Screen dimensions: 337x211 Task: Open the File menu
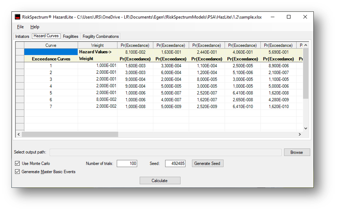pyautogui.click(x=20, y=27)
